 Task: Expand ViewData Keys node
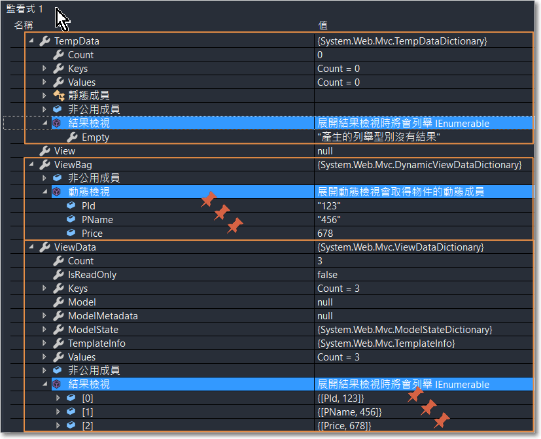[x=44, y=288]
